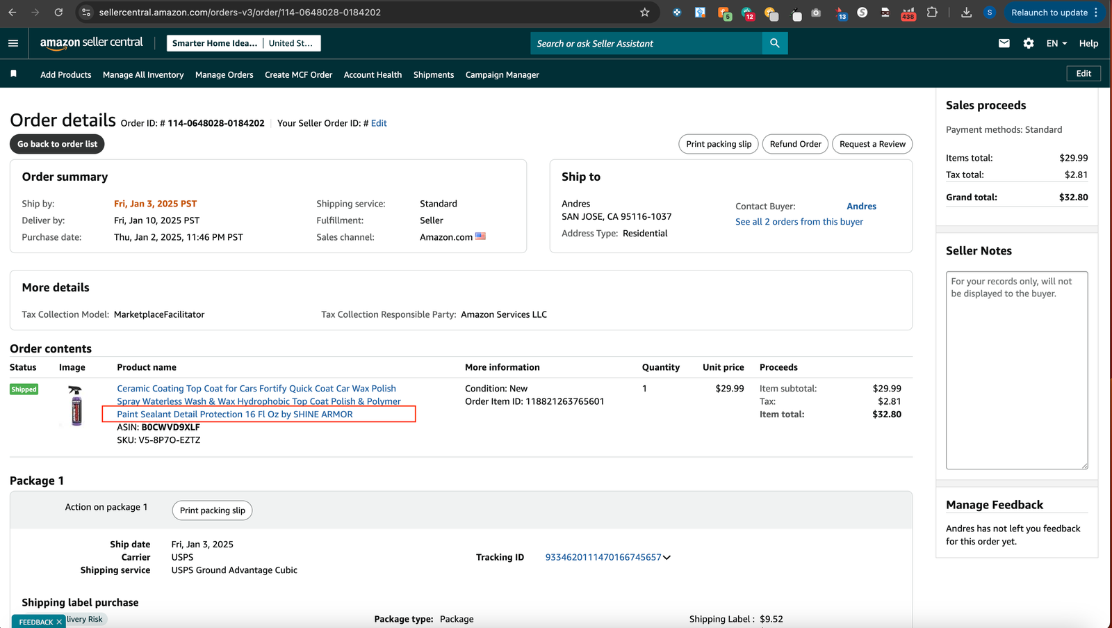Open the hamburger navigation menu

[13, 43]
